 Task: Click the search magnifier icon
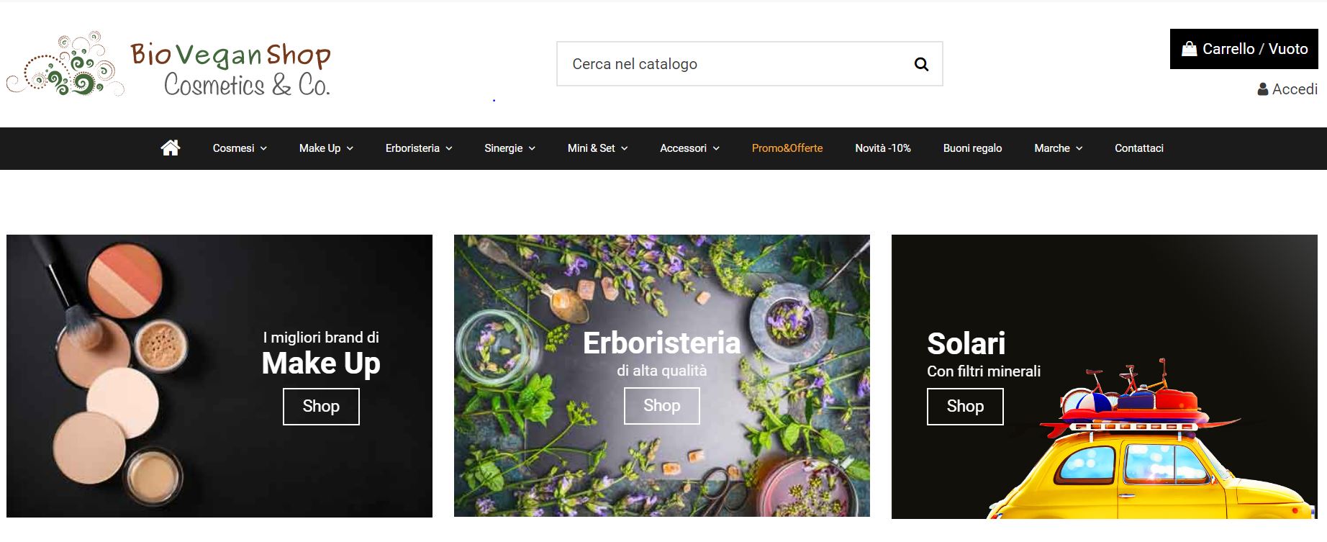pos(921,64)
